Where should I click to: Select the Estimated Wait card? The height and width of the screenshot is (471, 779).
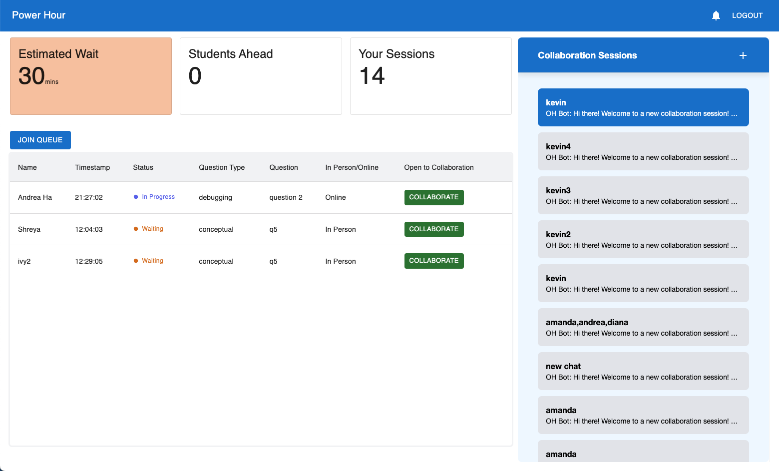coord(91,76)
